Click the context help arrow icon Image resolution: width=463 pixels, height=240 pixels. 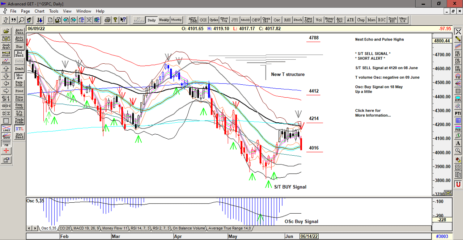[123, 20]
